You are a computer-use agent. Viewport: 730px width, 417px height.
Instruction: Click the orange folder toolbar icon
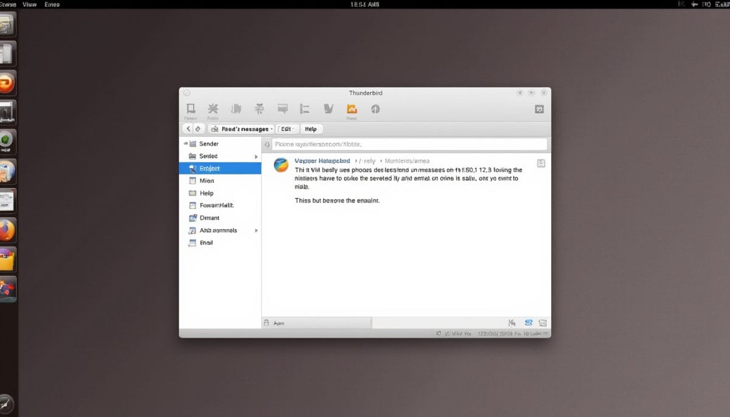coord(351,109)
